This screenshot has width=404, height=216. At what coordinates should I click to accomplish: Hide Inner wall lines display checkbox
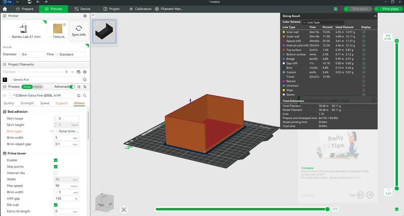364,32
